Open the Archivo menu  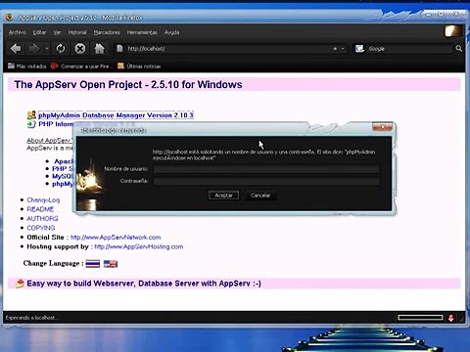pos(18,32)
